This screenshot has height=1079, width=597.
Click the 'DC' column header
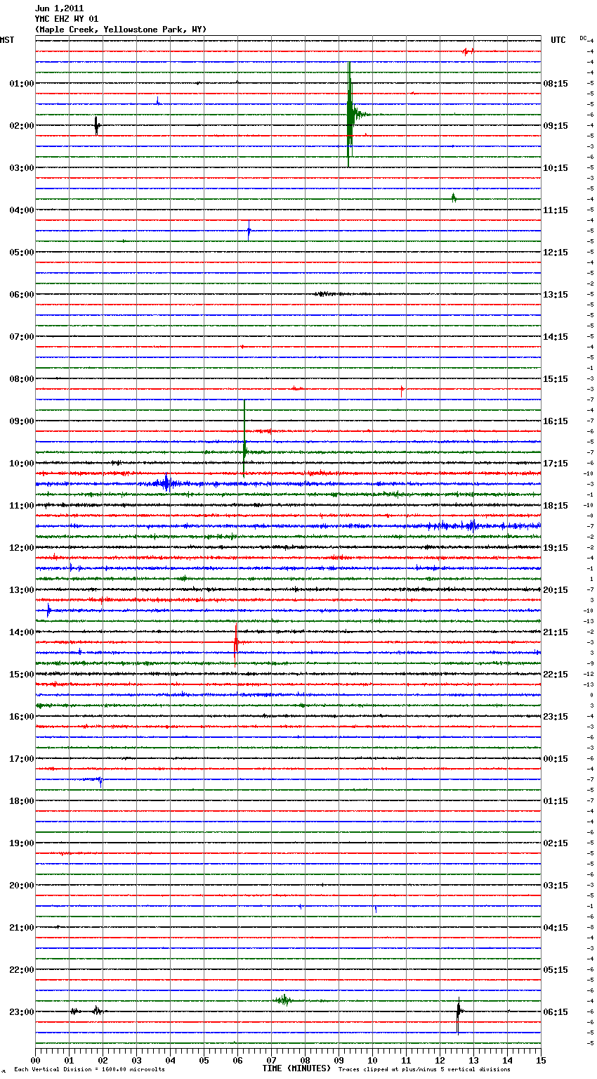583,38
